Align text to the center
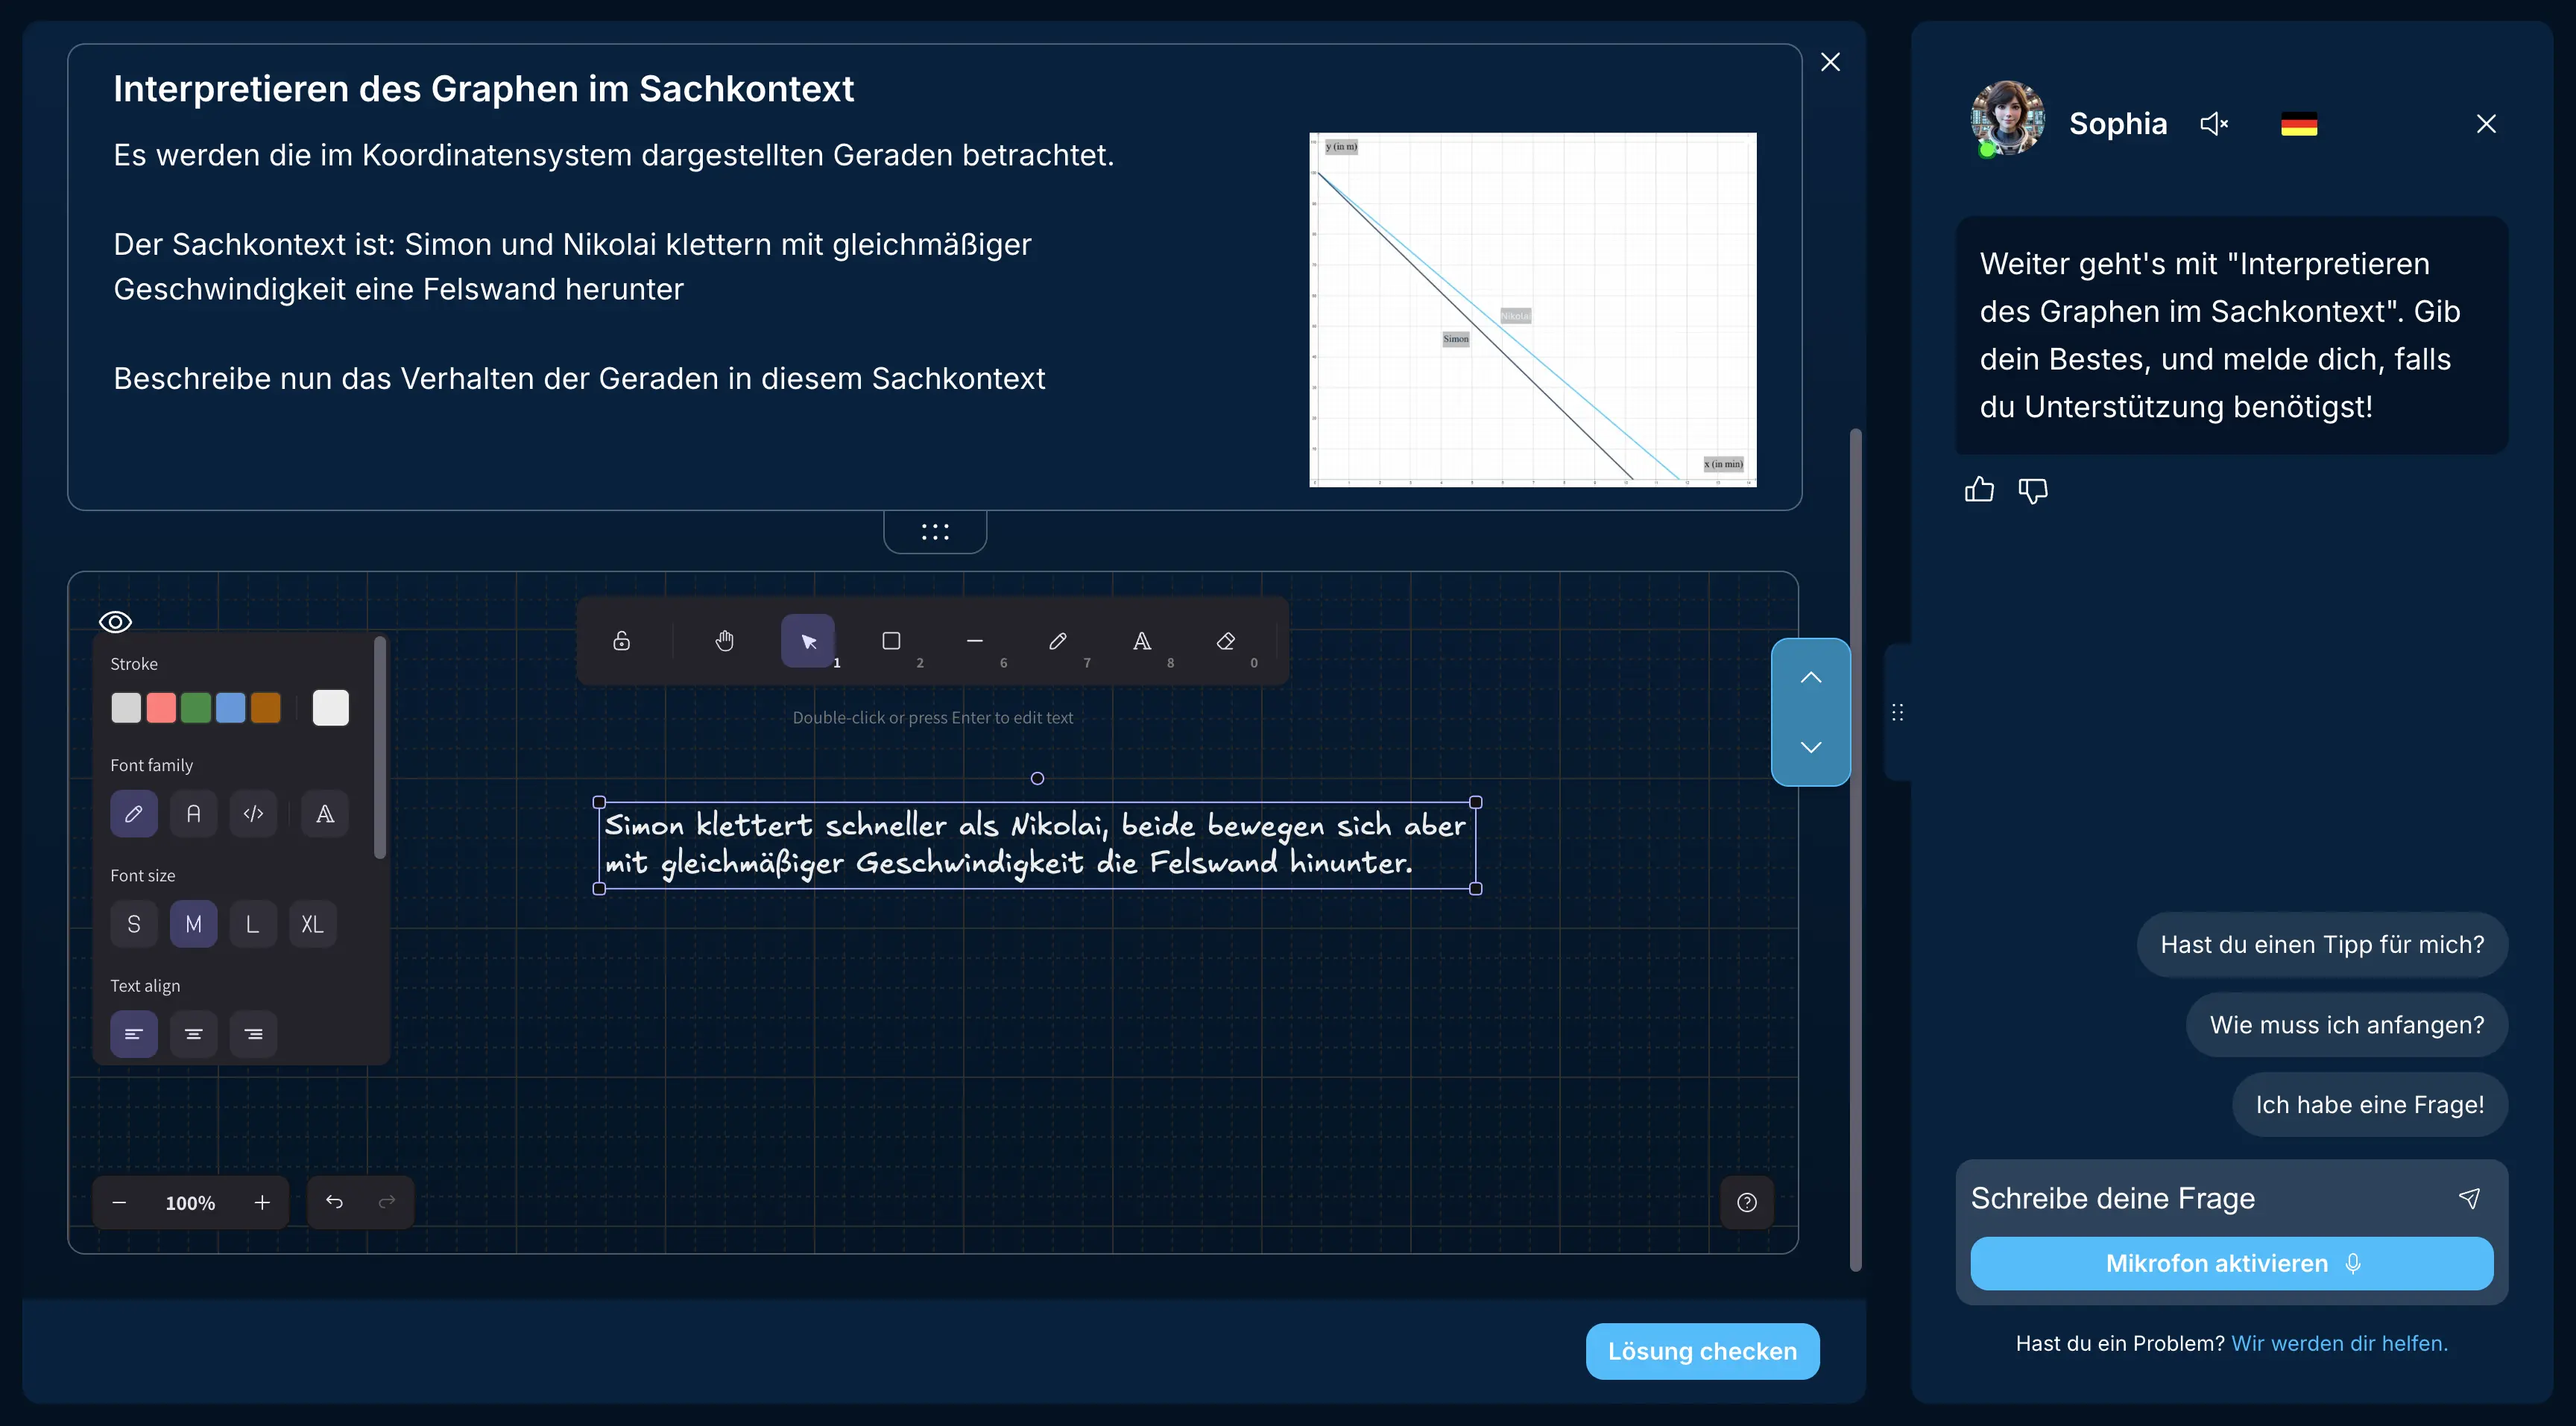2576x1426 pixels. (194, 1034)
